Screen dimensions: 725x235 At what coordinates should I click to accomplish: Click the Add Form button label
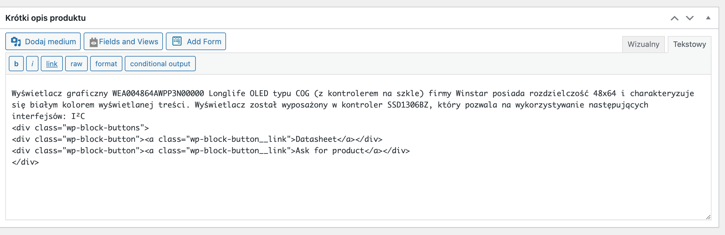click(204, 42)
